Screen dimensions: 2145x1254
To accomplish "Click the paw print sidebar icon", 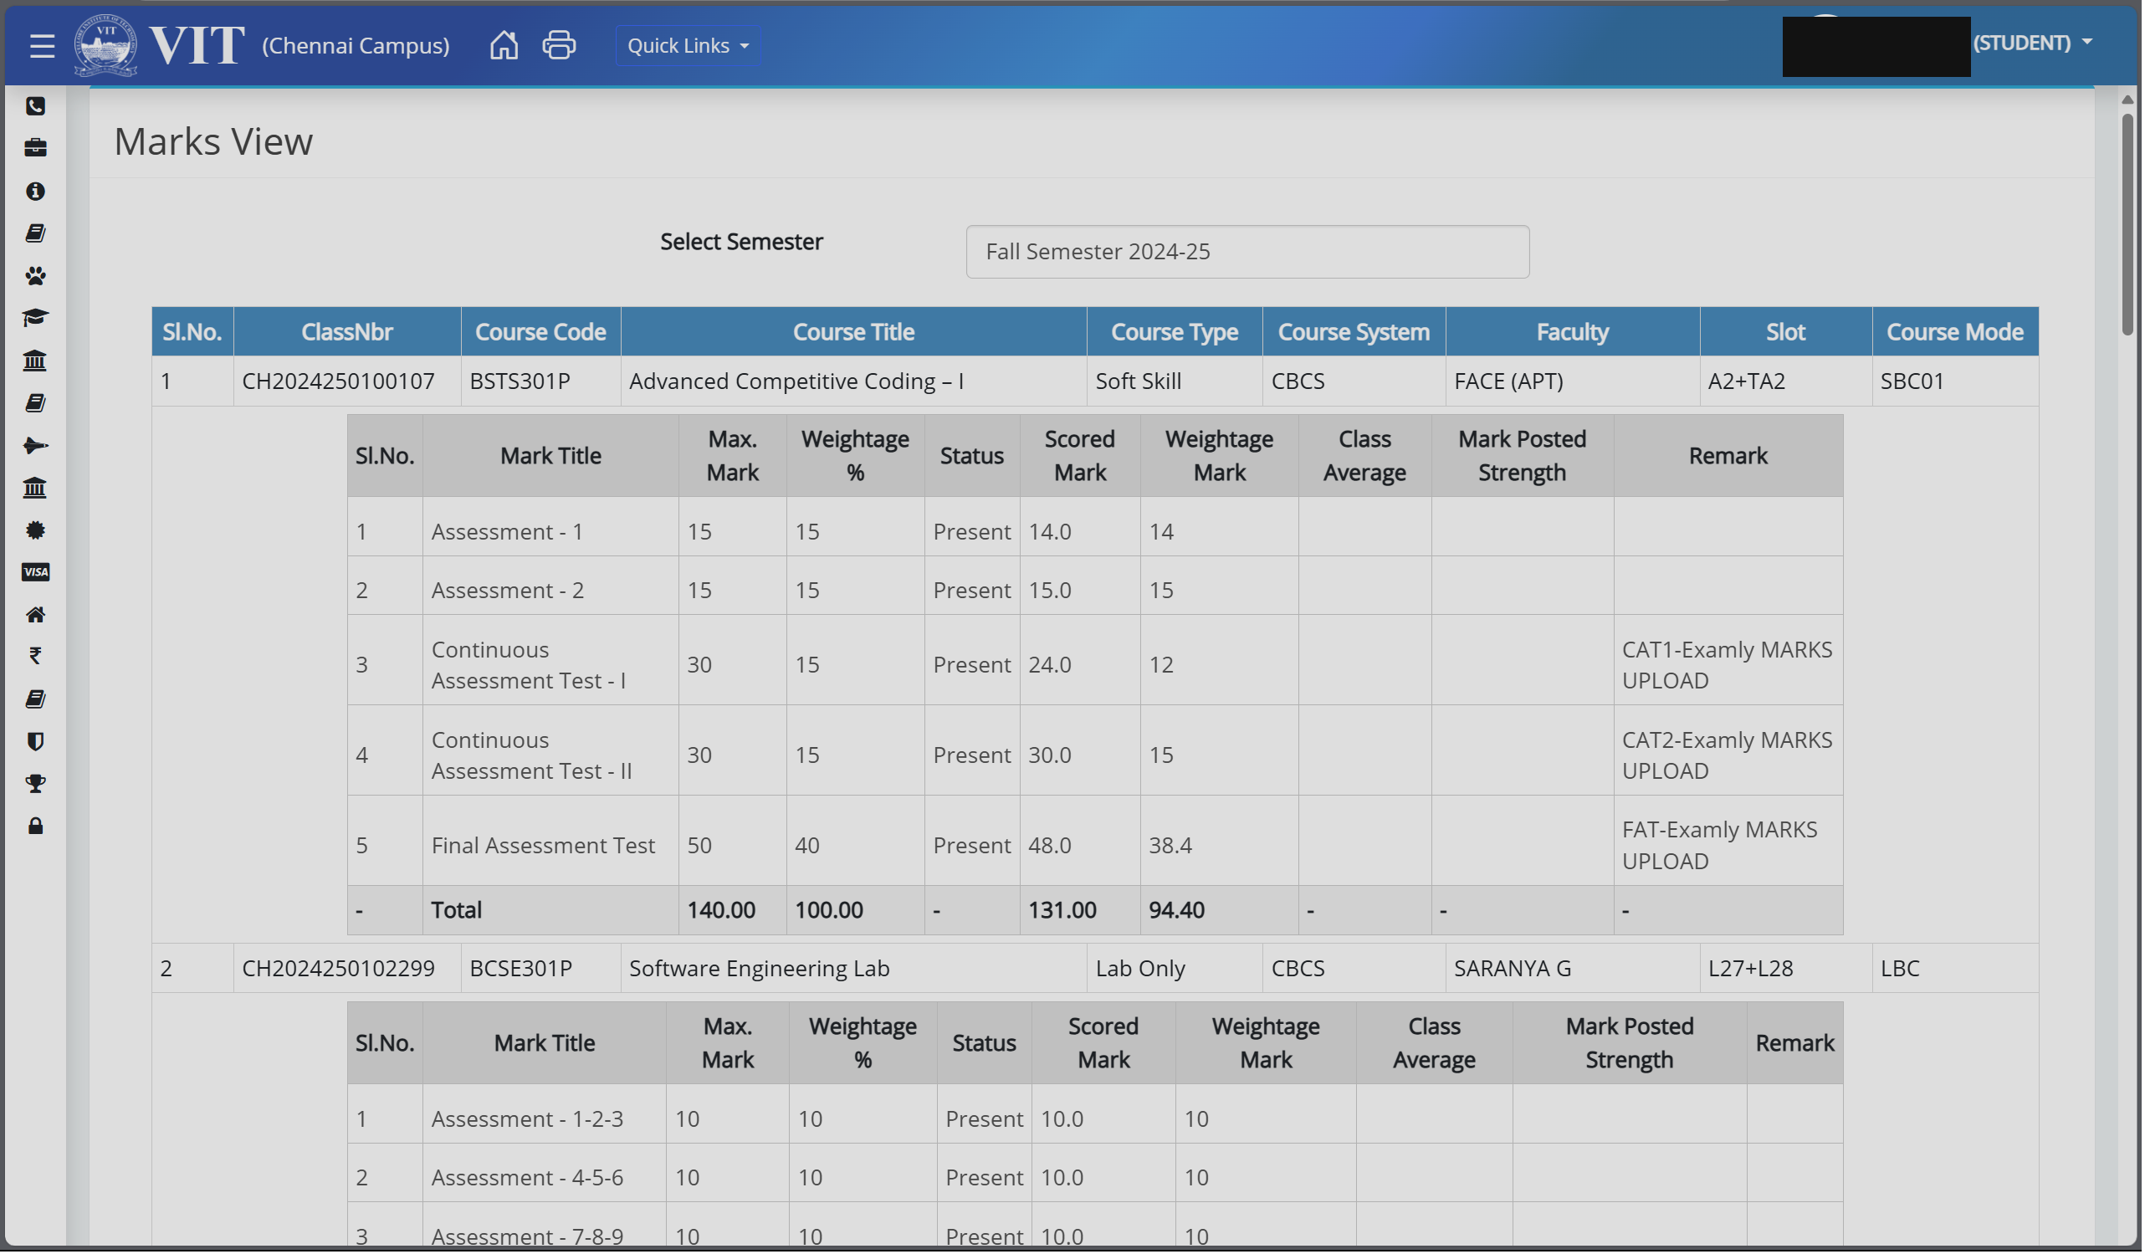I will click(x=35, y=276).
